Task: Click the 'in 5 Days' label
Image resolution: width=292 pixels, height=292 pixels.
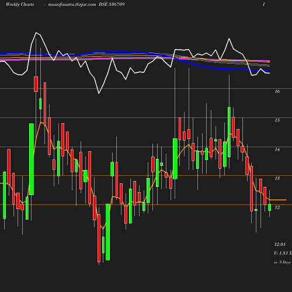Action: pyautogui.click(x=282, y=262)
